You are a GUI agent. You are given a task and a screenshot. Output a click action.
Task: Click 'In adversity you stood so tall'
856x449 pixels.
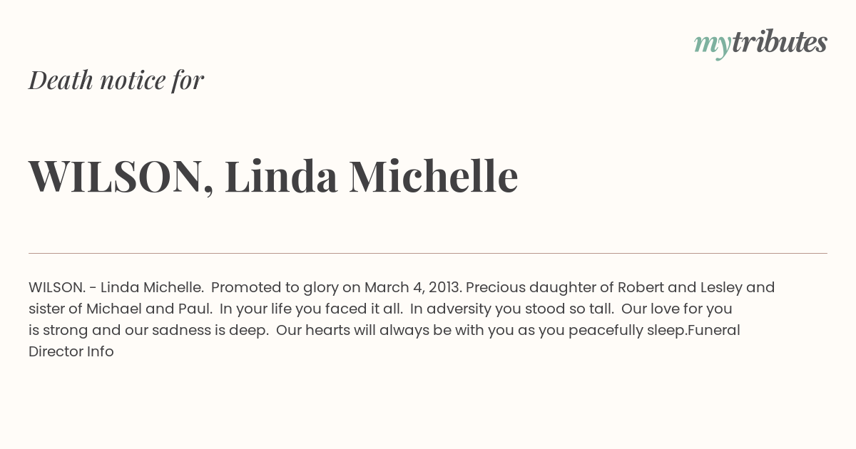pos(511,309)
